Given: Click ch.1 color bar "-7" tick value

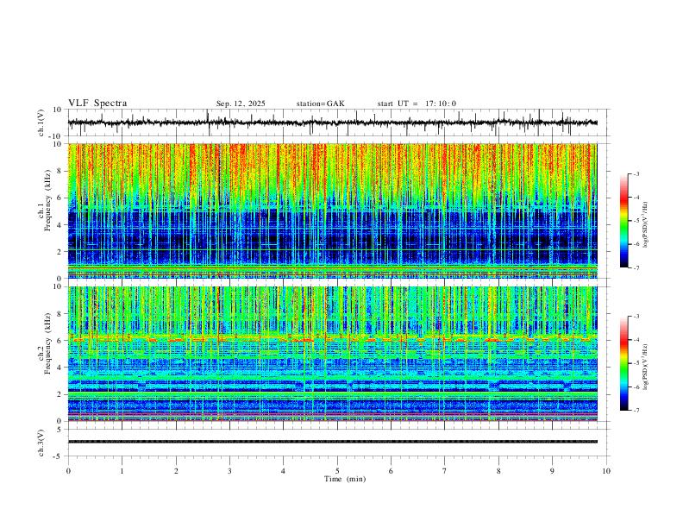Looking at the screenshot, I should point(636,268).
